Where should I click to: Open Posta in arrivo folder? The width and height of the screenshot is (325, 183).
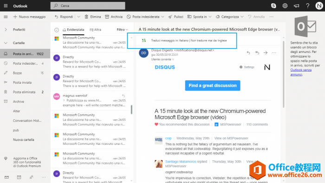pyautogui.click(x=25, y=54)
